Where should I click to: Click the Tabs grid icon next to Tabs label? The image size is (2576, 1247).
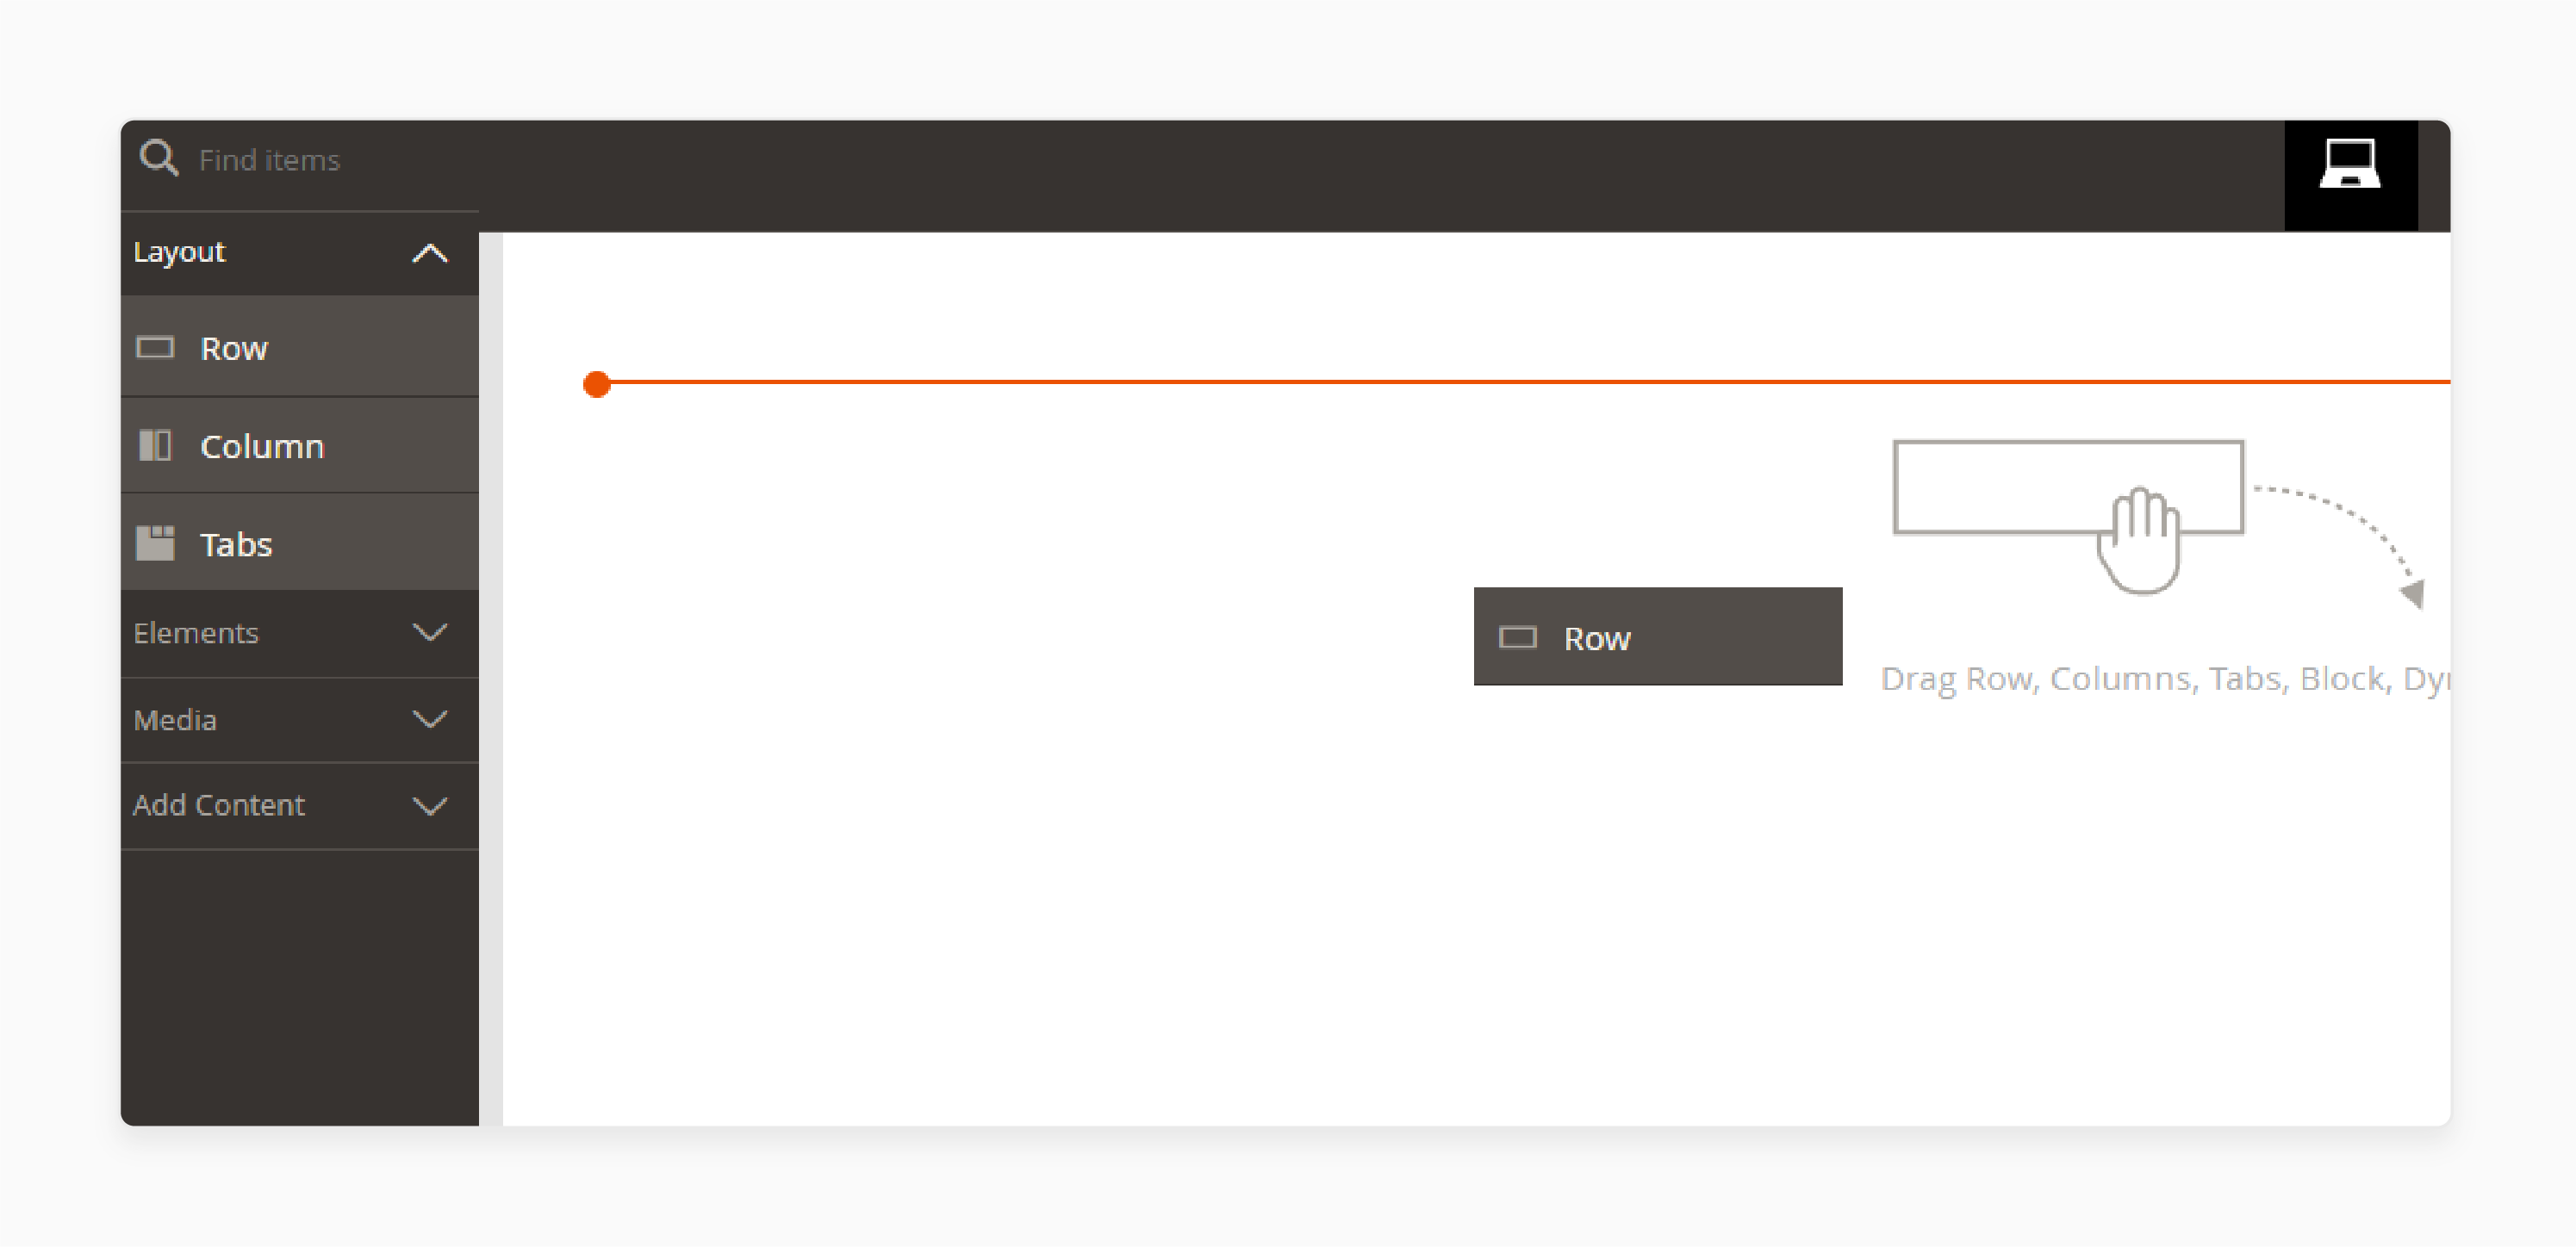pos(161,545)
